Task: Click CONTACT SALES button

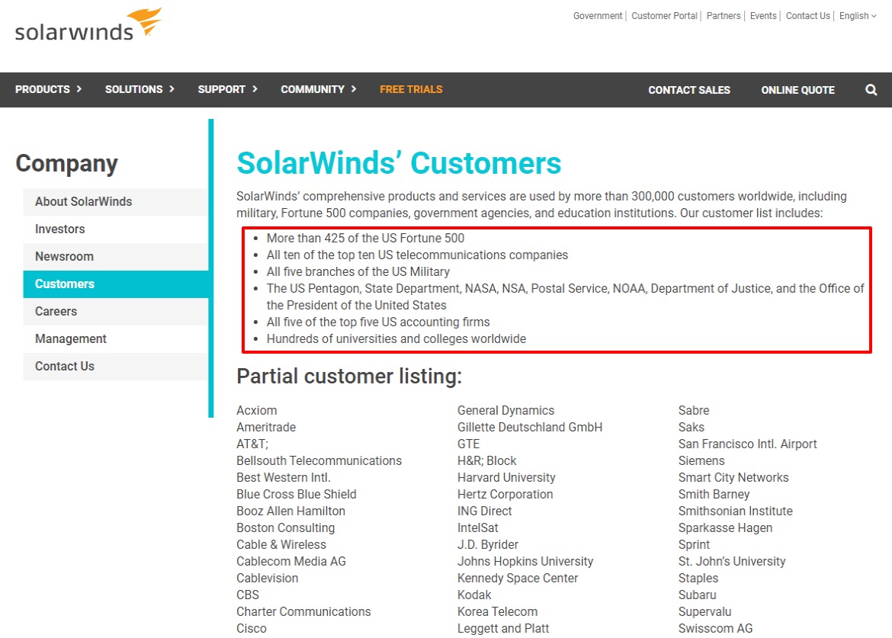Action: (x=689, y=90)
